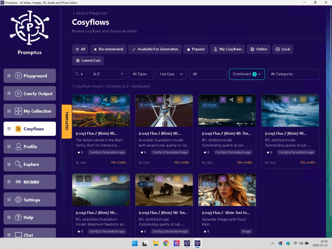Select Cosyflows in the sidebar

pos(30,129)
